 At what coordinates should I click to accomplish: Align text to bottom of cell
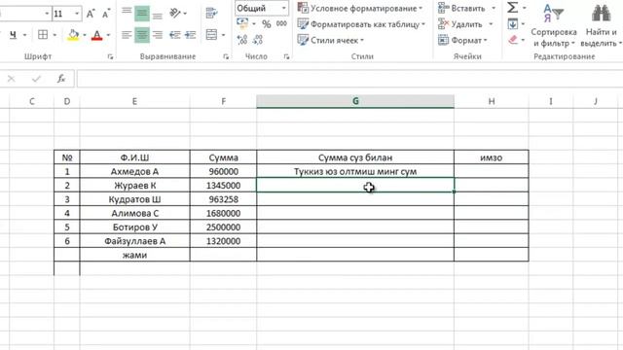click(158, 13)
